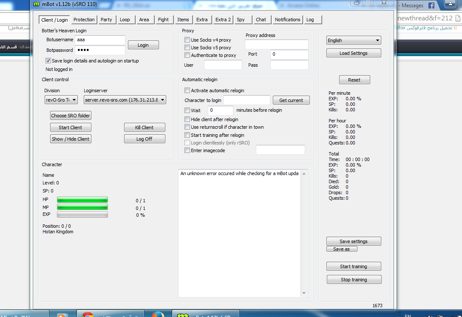Screen dimensions: 462x317
Task: Open the Extra tab
Action: pyautogui.click(x=202, y=20)
